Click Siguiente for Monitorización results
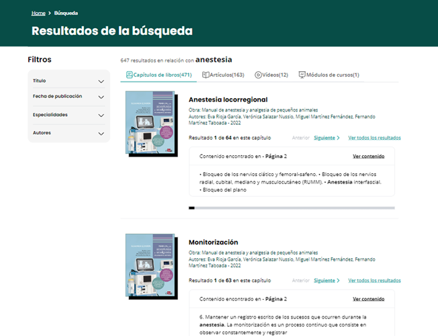 [326, 280]
